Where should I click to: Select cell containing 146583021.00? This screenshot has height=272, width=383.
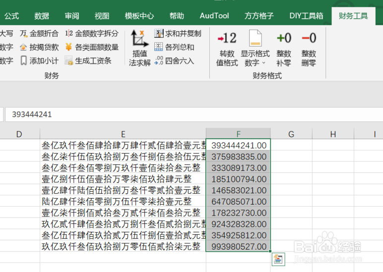point(239,190)
